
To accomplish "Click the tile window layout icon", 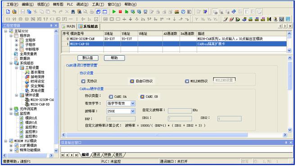I will pos(104,12).
